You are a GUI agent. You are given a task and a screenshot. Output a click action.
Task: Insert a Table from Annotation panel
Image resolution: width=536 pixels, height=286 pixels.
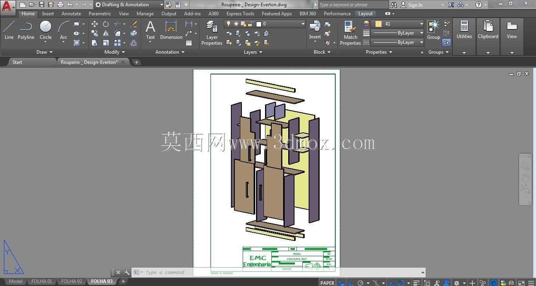[189, 43]
